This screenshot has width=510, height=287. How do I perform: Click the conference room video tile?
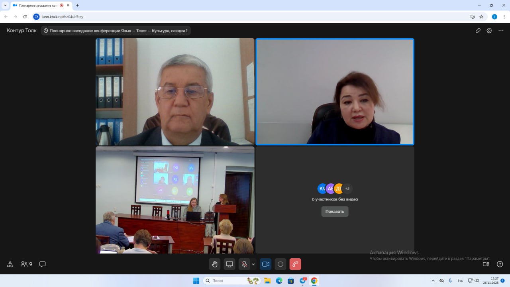[175, 200]
